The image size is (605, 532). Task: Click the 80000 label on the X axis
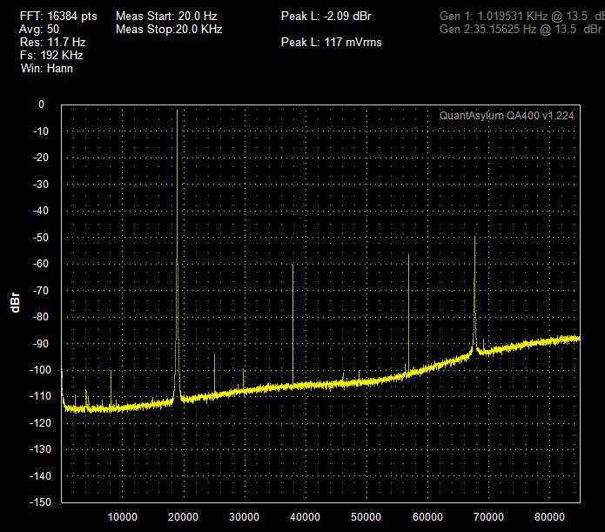click(x=549, y=517)
